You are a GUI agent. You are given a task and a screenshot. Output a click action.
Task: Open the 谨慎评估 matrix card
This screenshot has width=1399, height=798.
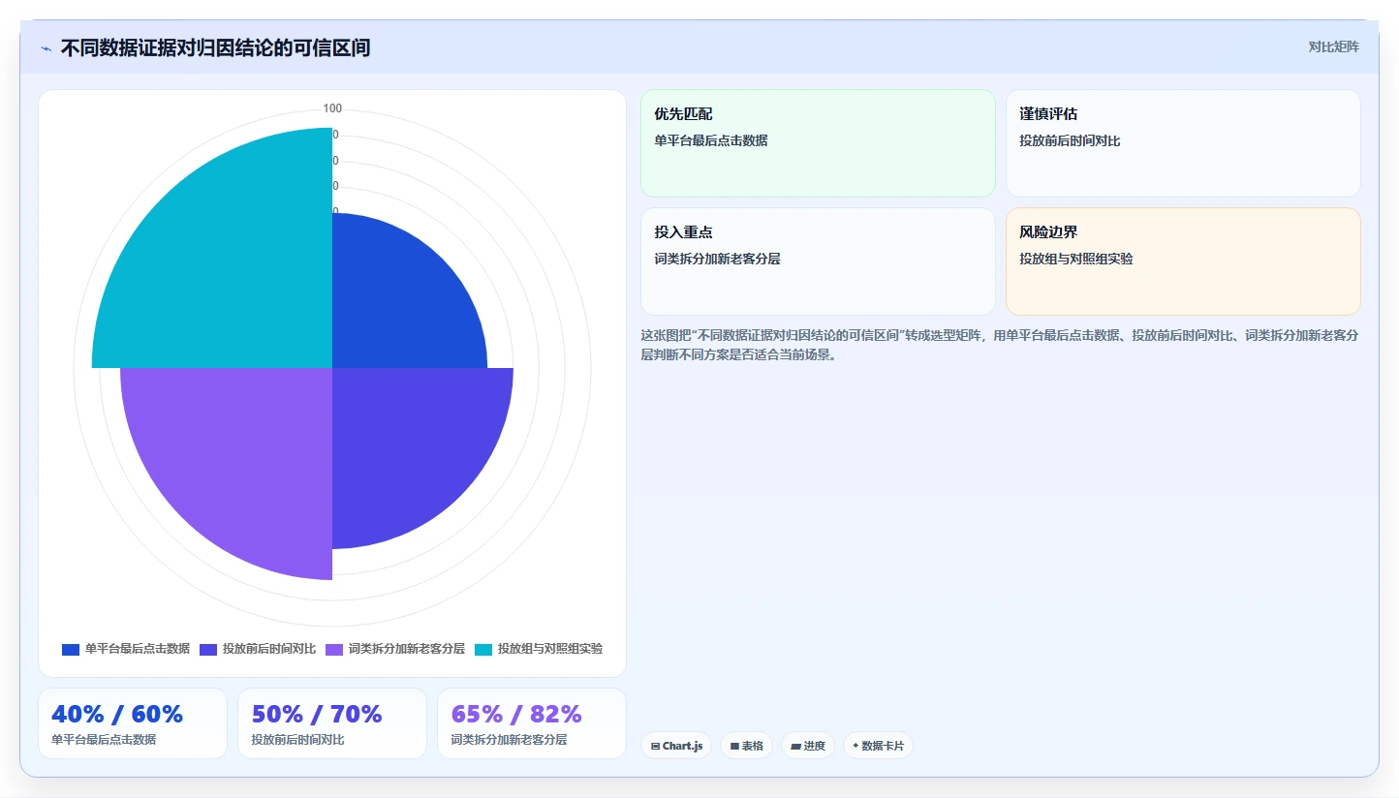[1183, 143]
